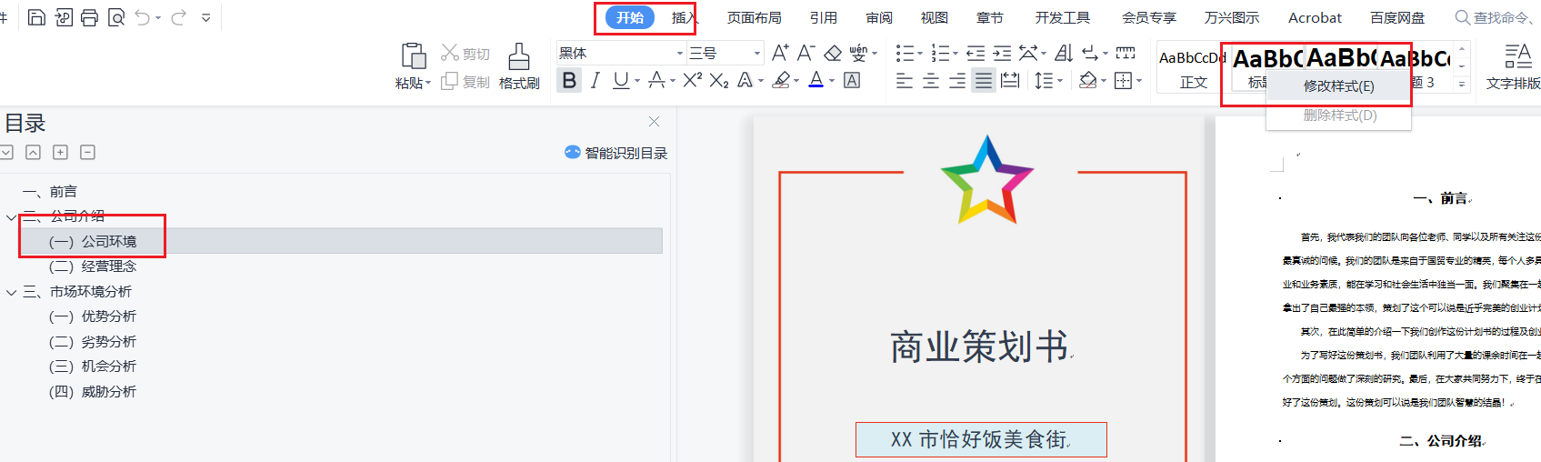The width and height of the screenshot is (1541, 462).
Task: Click the Paste (粘贴) clipboard icon
Action: tap(414, 56)
